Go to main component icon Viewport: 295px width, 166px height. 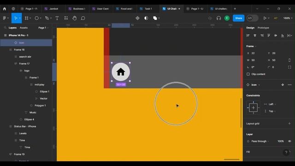click(283, 85)
